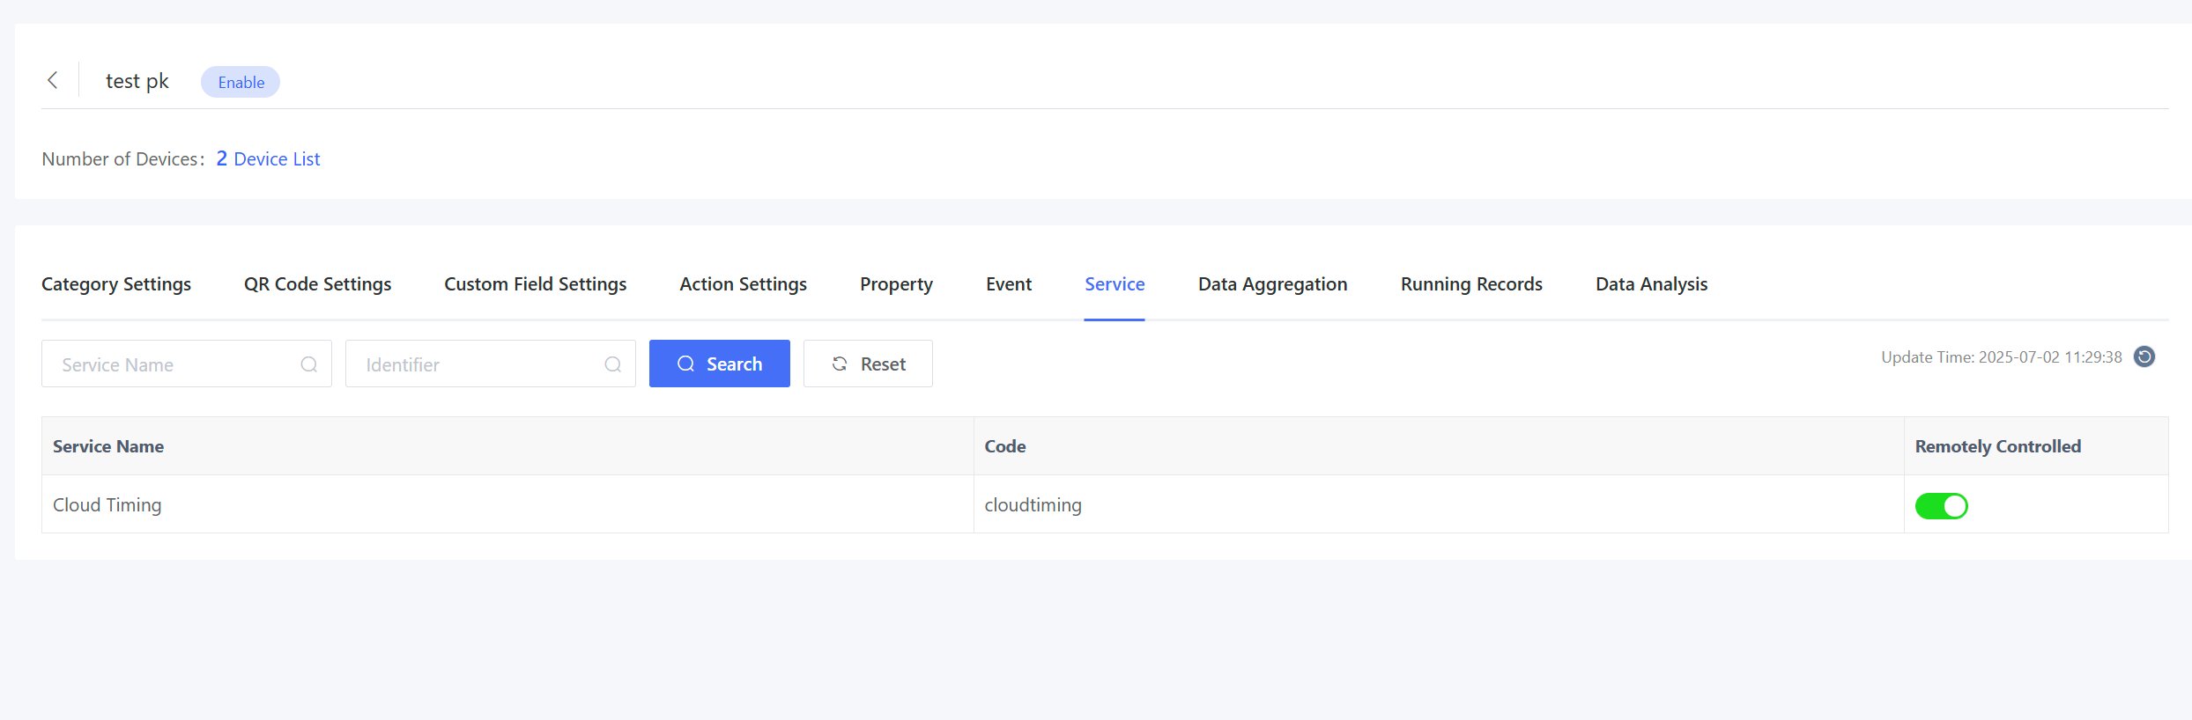Go to Custom Field Settings tab
Screen dimensions: 2192x720
(535, 284)
